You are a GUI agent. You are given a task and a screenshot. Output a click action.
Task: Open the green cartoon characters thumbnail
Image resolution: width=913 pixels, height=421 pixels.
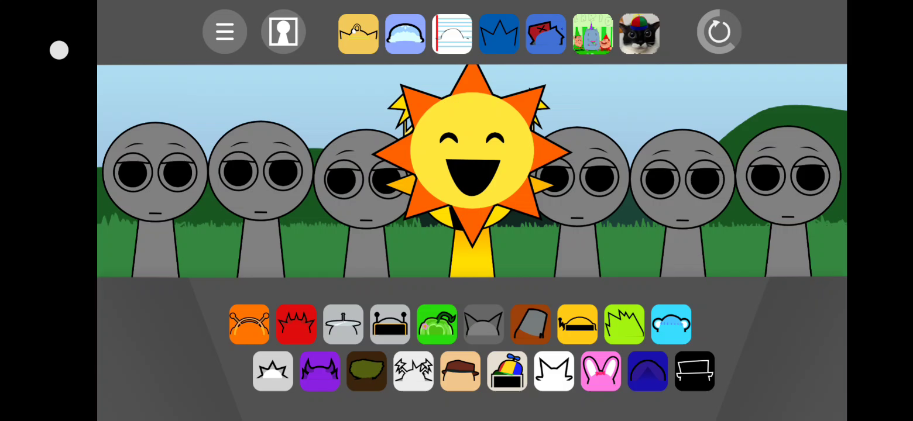[x=592, y=34]
